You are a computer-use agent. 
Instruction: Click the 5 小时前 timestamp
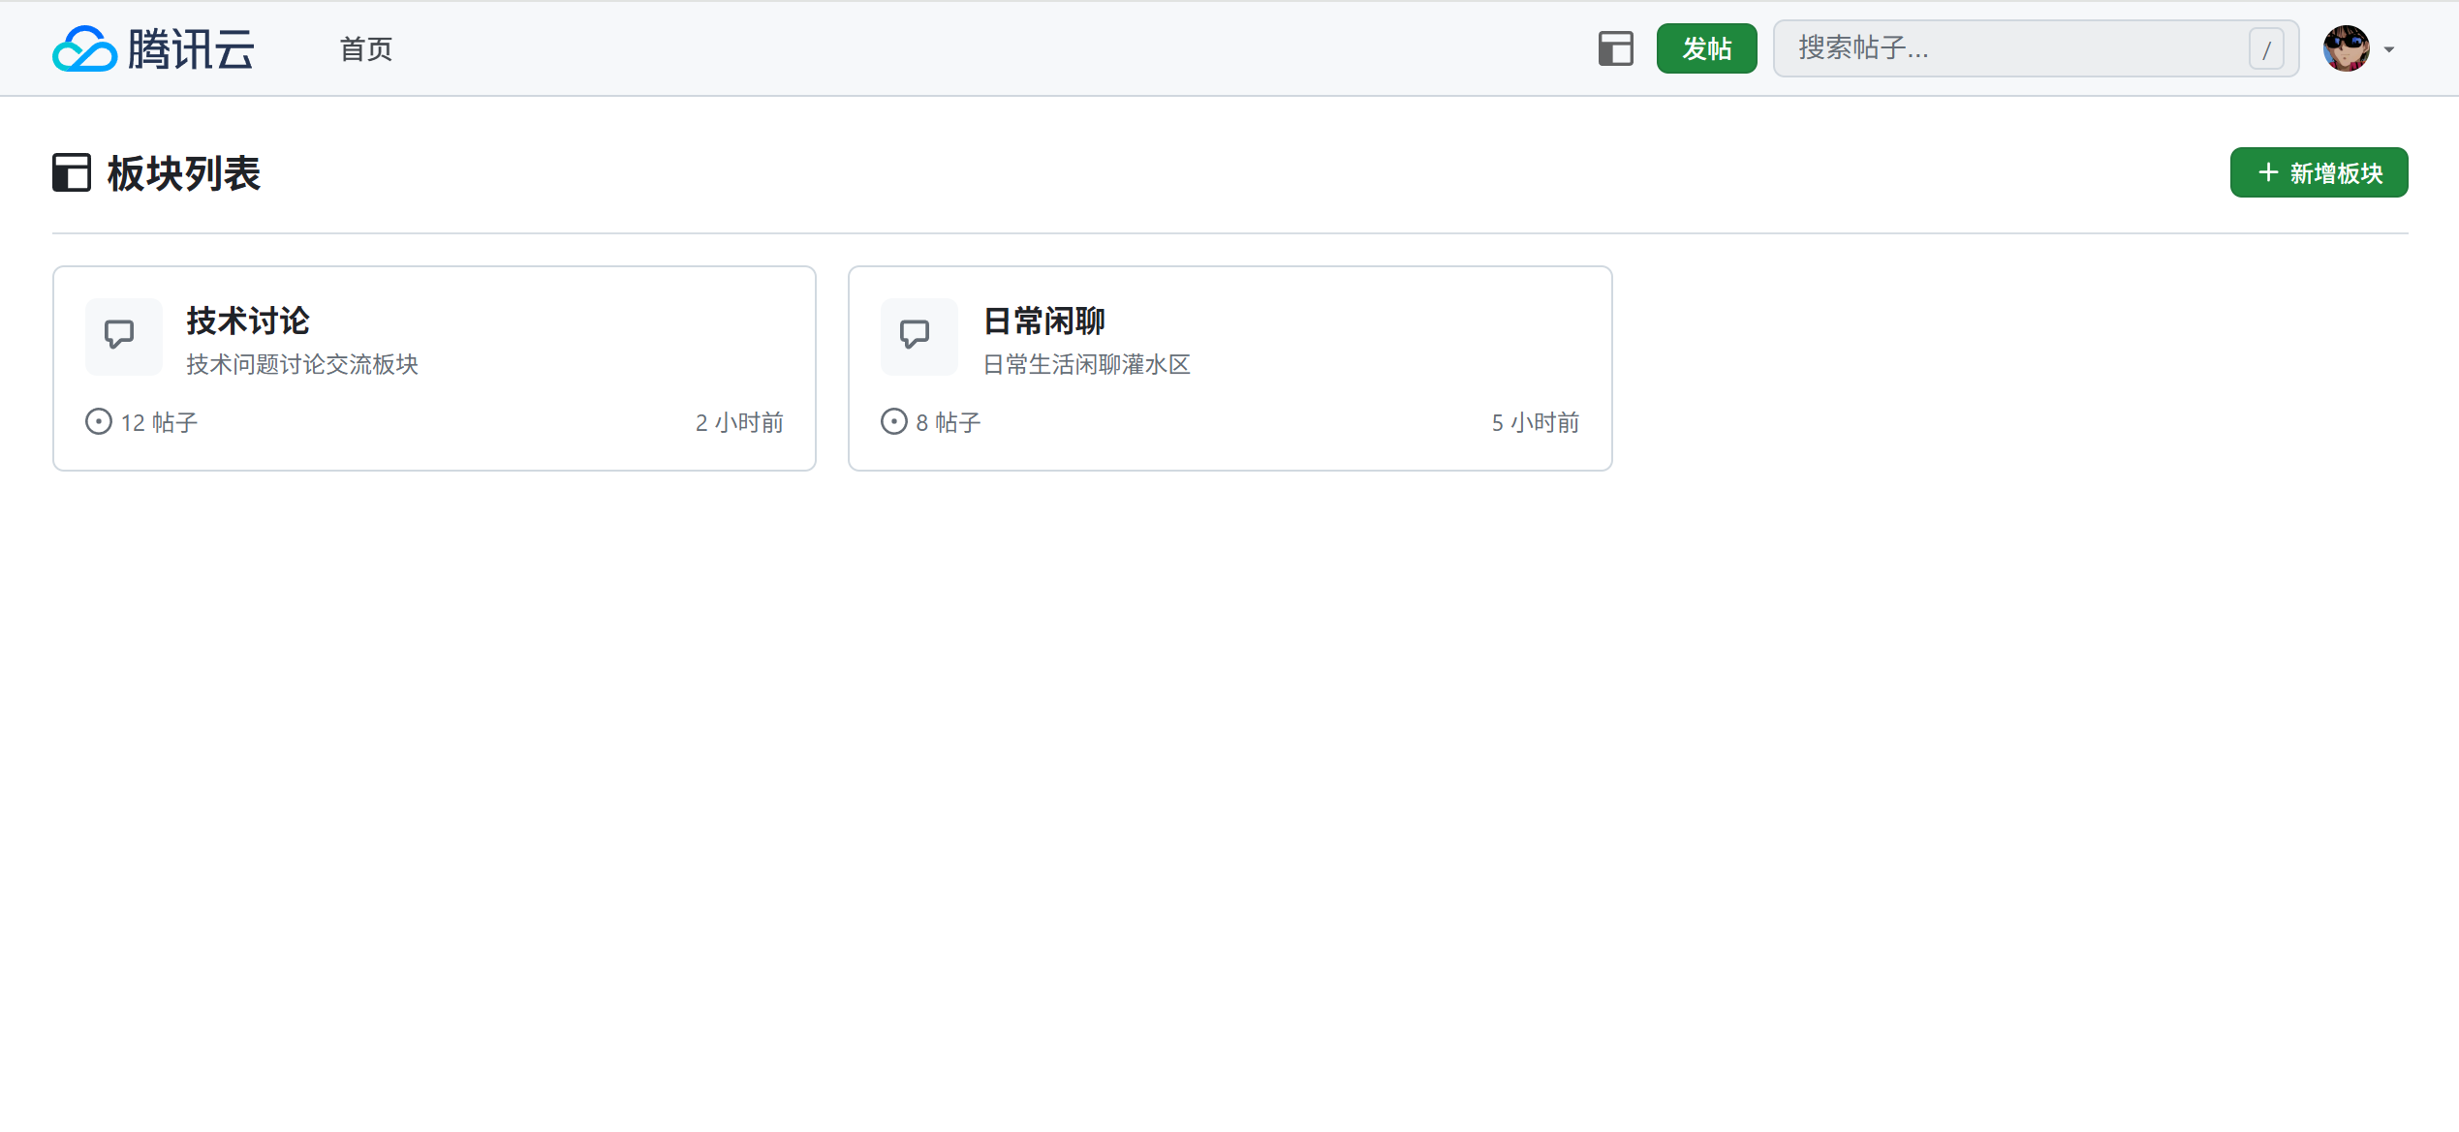click(1535, 422)
